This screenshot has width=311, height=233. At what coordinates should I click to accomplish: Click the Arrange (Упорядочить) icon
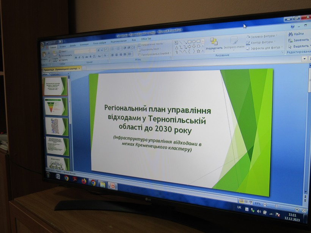214,41
